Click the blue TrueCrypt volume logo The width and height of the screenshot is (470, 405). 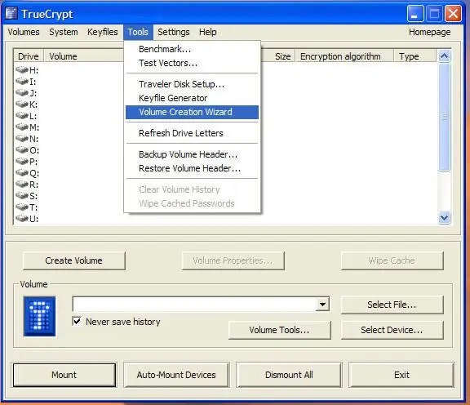click(39, 316)
